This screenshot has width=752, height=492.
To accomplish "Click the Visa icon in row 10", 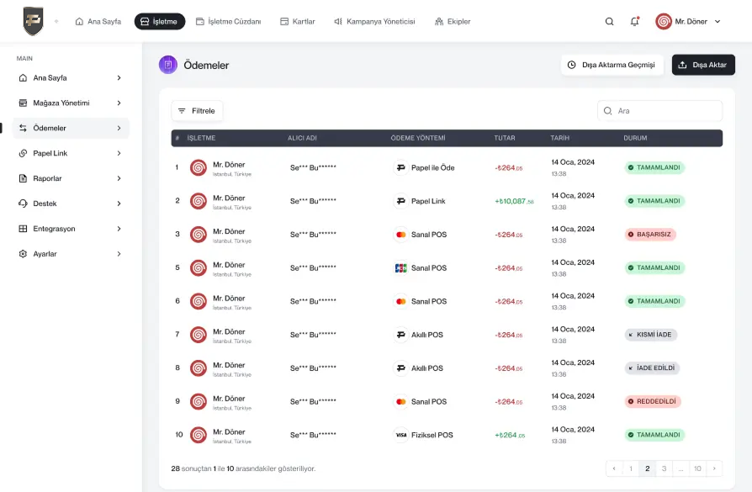I will pyautogui.click(x=400, y=435).
